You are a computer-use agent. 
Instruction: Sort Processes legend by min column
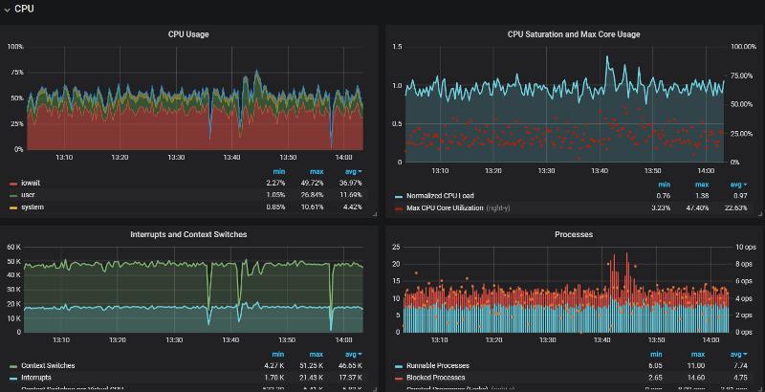[x=656, y=355]
